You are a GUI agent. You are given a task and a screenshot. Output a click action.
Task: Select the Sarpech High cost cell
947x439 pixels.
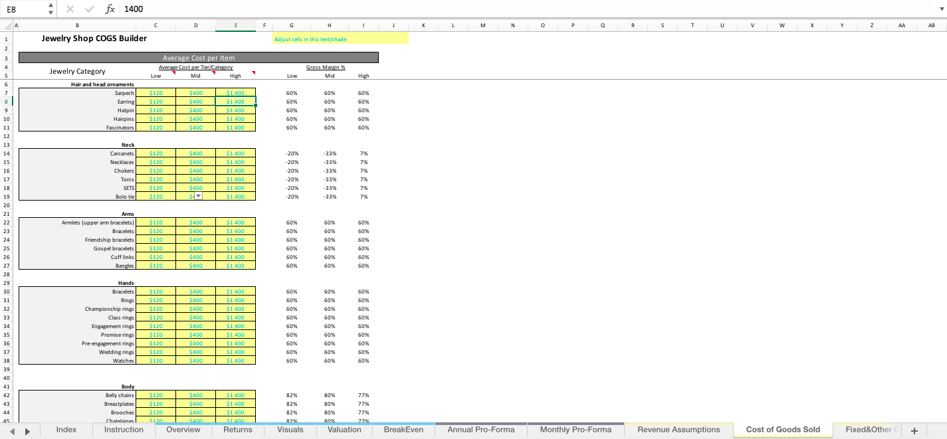[235, 93]
